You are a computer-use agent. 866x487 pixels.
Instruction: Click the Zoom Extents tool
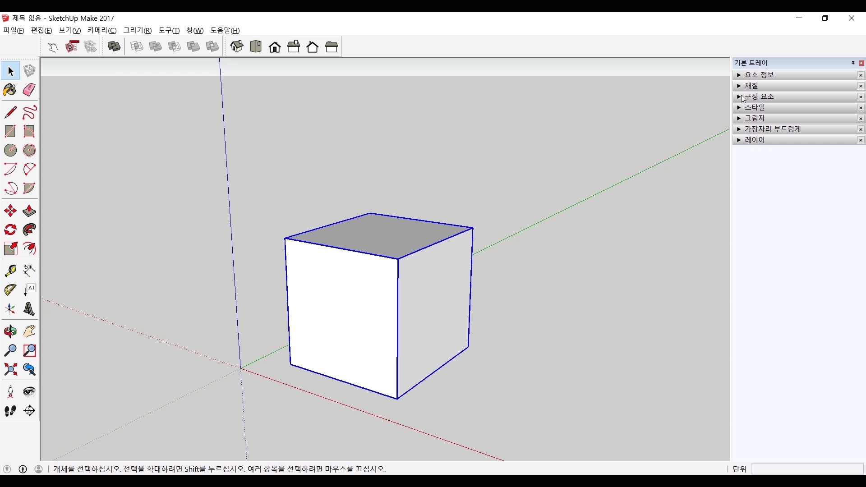(10, 370)
